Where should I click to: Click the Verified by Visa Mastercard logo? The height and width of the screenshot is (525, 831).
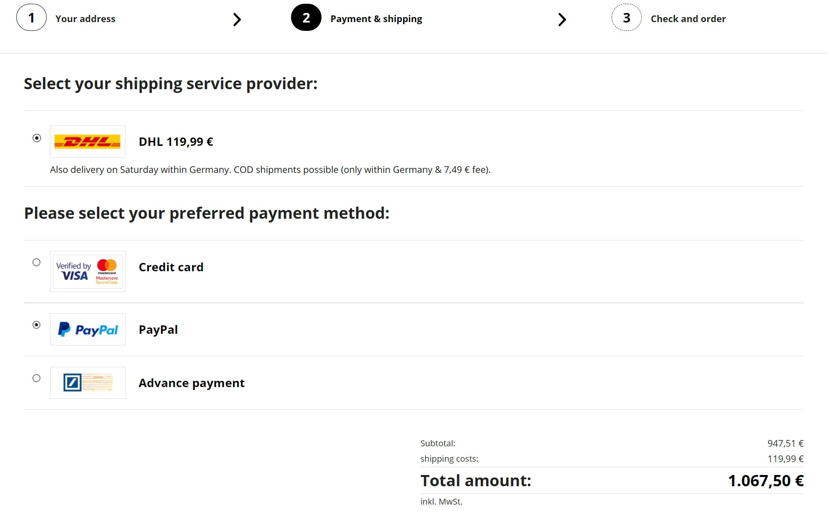(88, 271)
